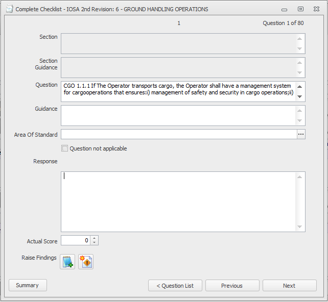
Task: Maximize the Complete Checklist window
Action: click(300, 9)
